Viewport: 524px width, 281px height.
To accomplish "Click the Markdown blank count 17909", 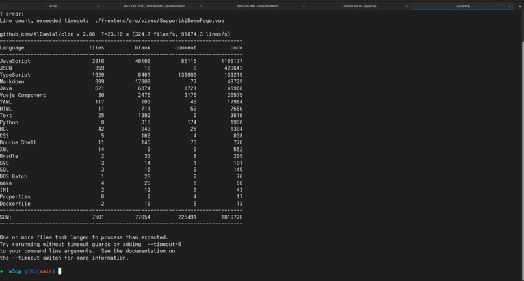I will [142, 81].
